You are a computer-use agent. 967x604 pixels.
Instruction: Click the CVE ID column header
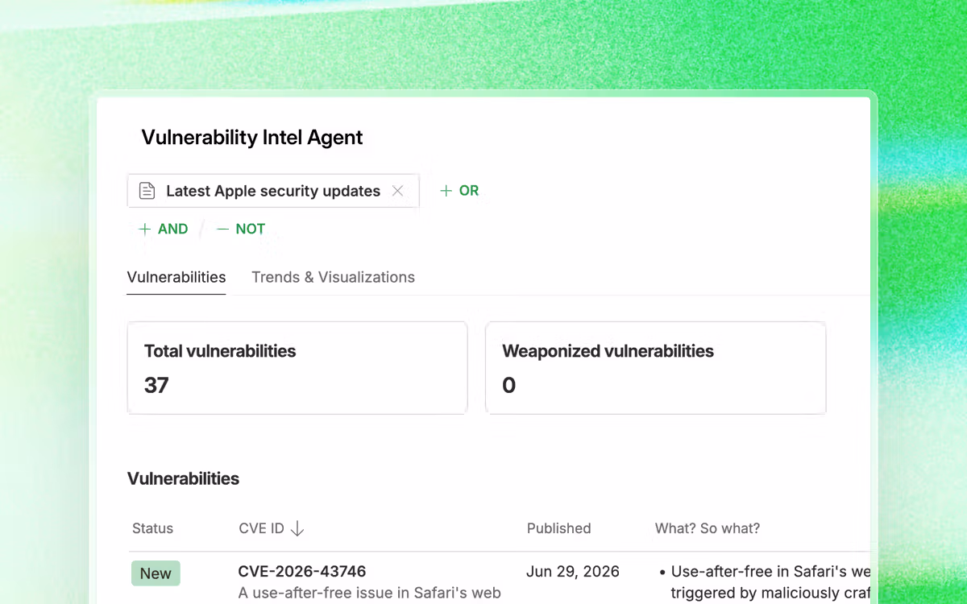tap(262, 528)
